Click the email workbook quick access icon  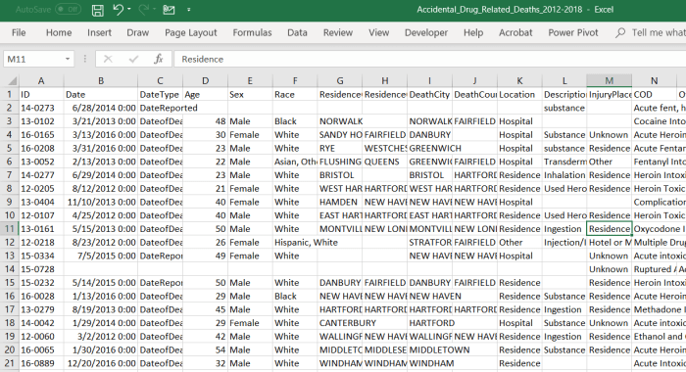(x=169, y=10)
